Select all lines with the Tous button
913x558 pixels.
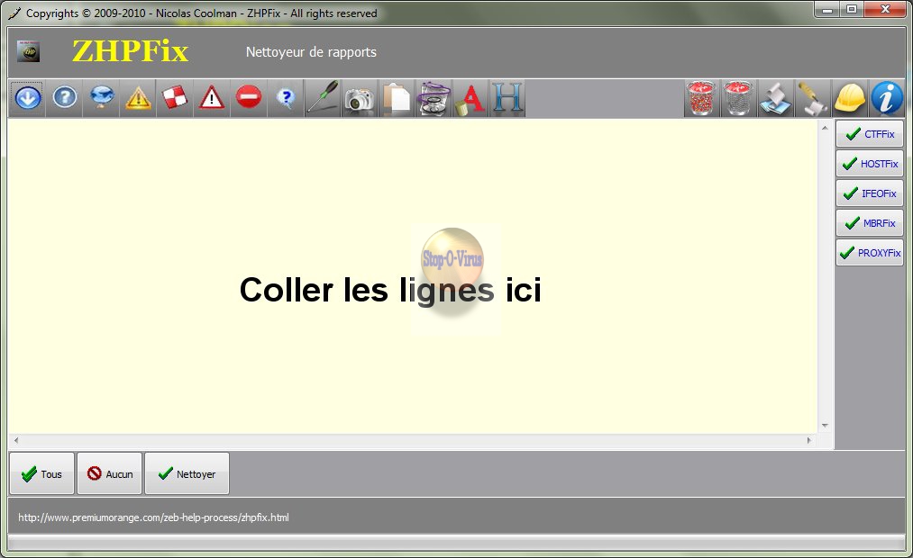[42, 473]
